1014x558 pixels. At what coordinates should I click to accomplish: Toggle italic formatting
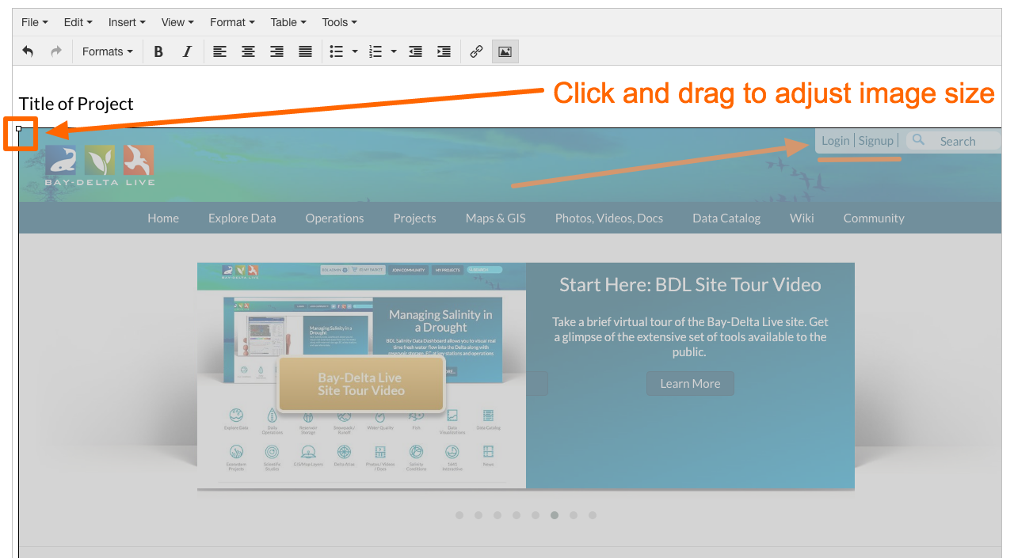point(187,51)
